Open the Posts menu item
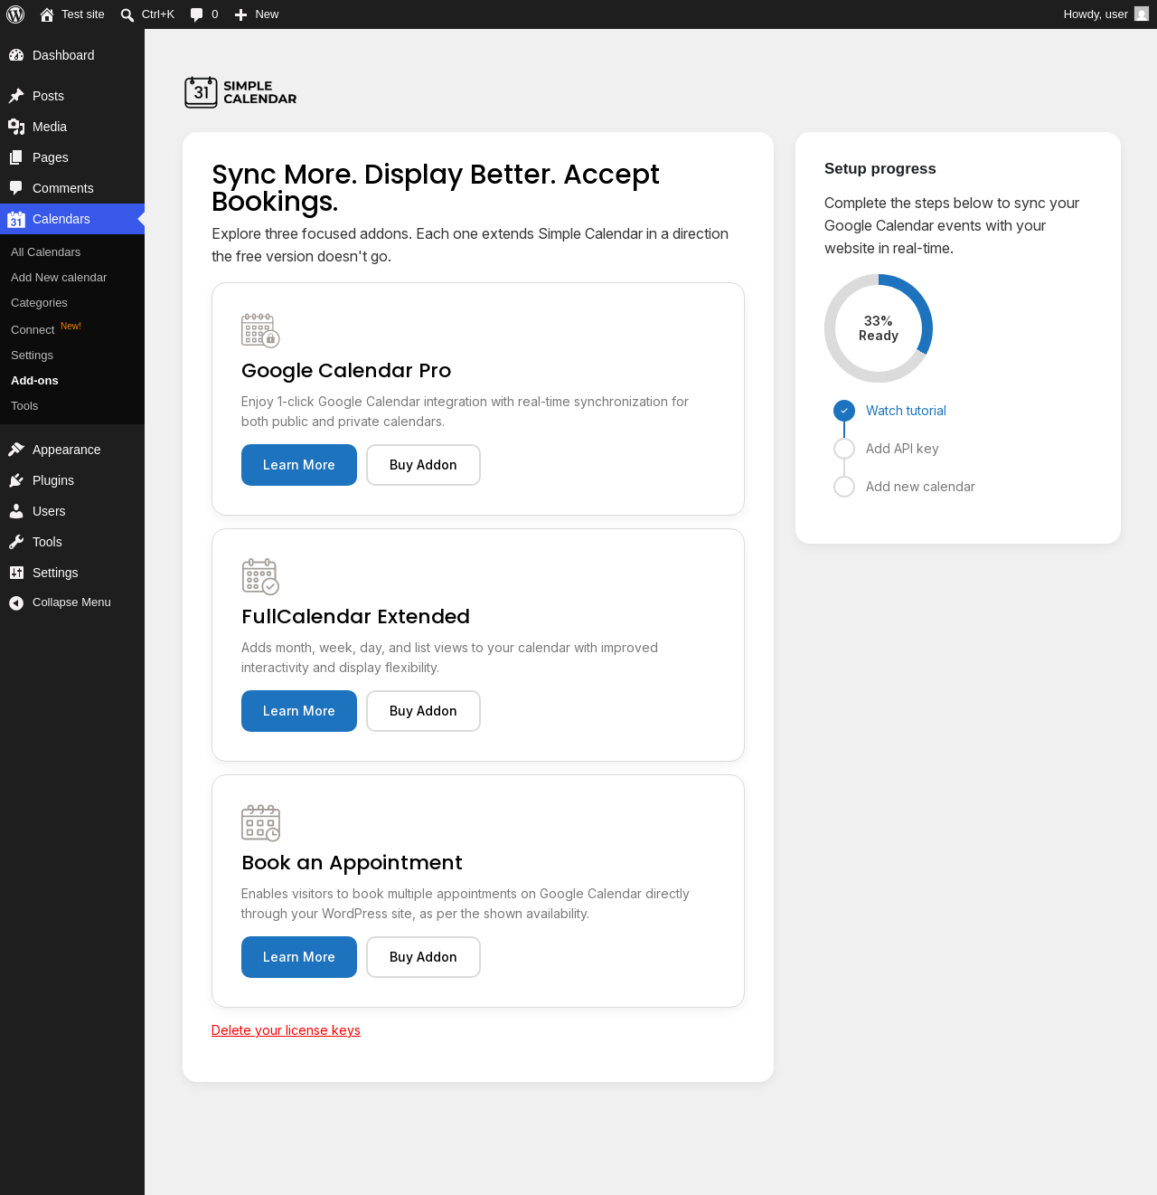The image size is (1157, 1195). [72, 96]
